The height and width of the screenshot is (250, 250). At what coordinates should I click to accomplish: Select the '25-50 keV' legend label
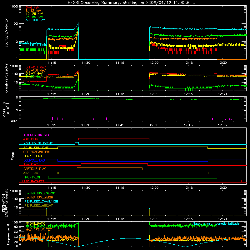point(34,17)
